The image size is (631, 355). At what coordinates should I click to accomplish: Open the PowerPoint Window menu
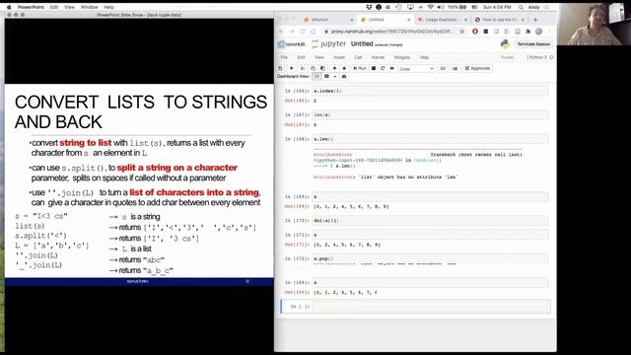pos(90,7)
